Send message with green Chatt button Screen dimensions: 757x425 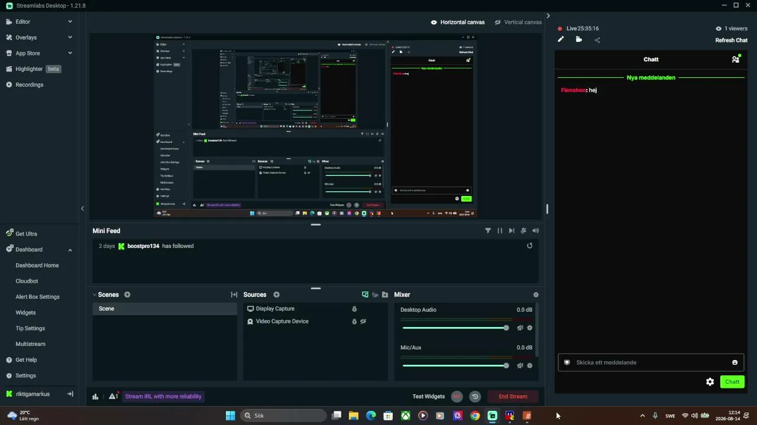[x=732, y=382]
